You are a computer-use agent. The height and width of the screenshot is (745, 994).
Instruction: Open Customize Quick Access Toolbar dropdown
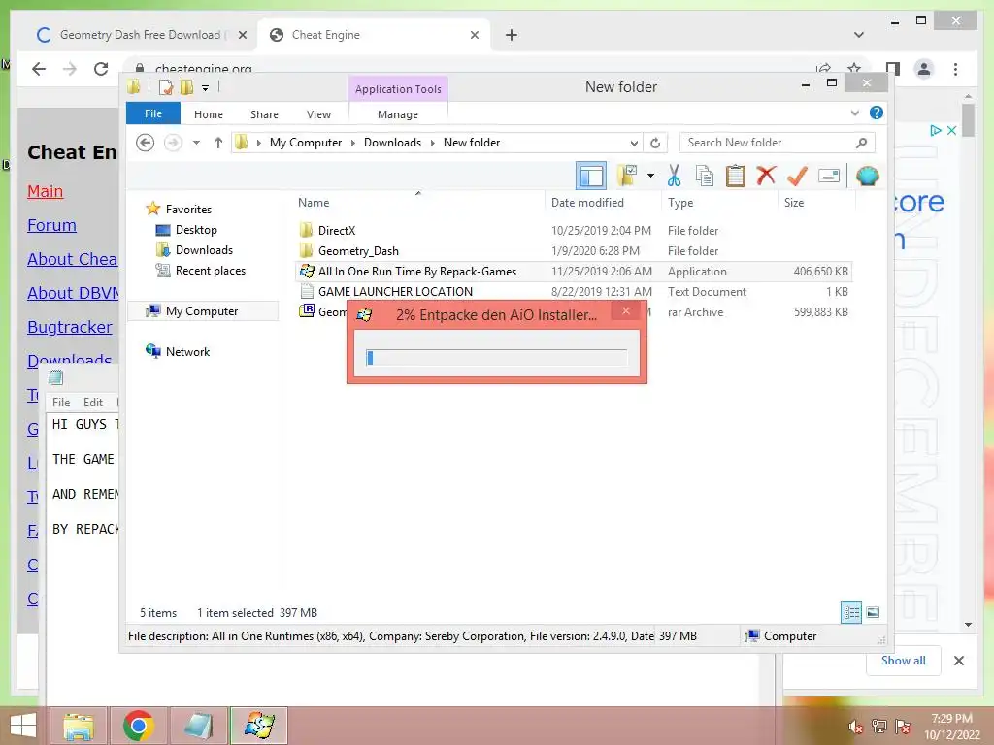click(x=206, y=88)
